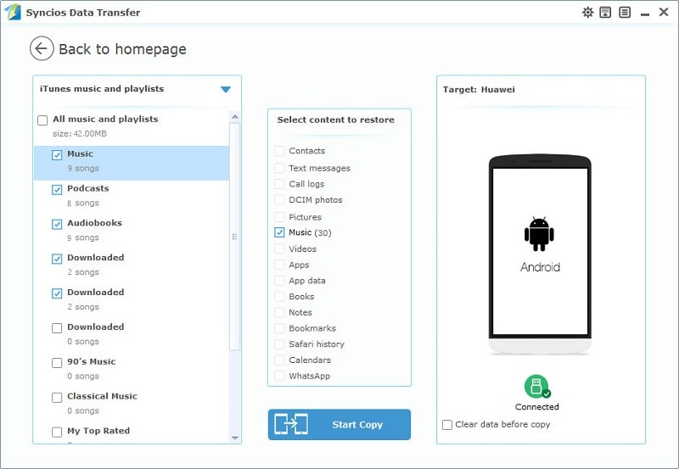Click the size: 42.00MB text

pyautogui.click(x=80, y=134)
